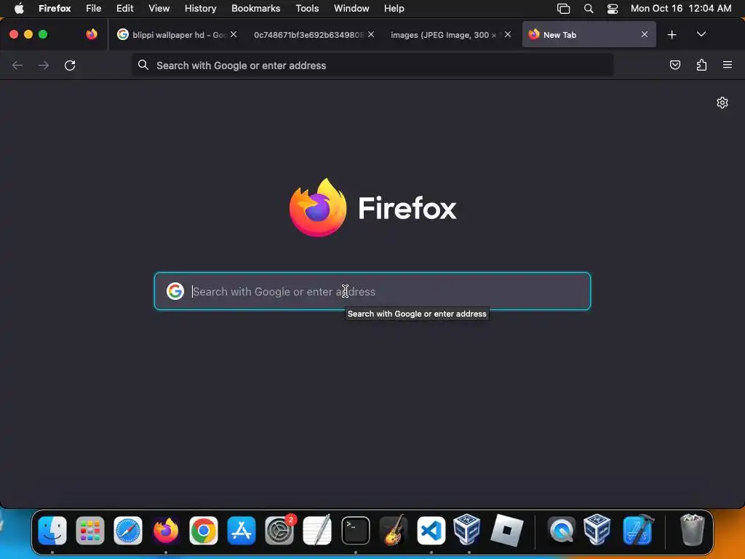The width and height of the screenshot is (745, 559).
Task: Open the Bookmarks menu
Action: click(x=255, y=8)
